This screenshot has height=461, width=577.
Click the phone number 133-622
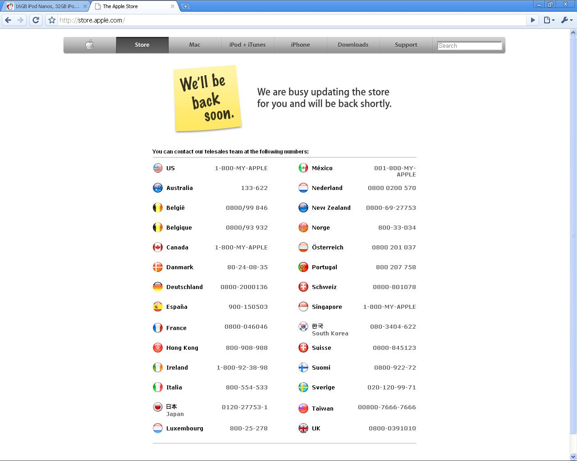(254, 188)
